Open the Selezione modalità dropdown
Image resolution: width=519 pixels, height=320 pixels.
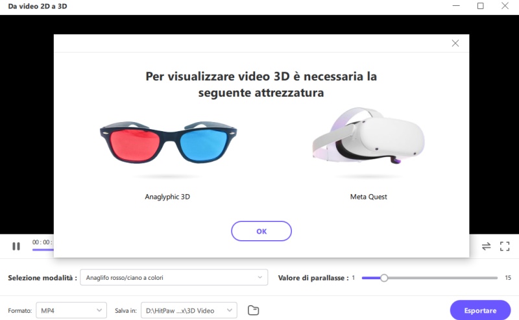point(174,278)
